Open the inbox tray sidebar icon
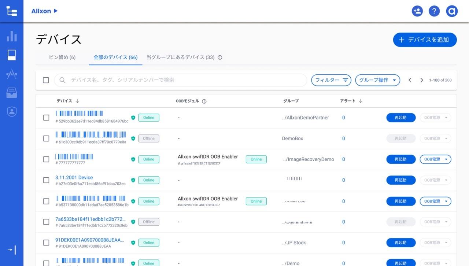Screen dimensions: 469x266 [x=12, y=93]
